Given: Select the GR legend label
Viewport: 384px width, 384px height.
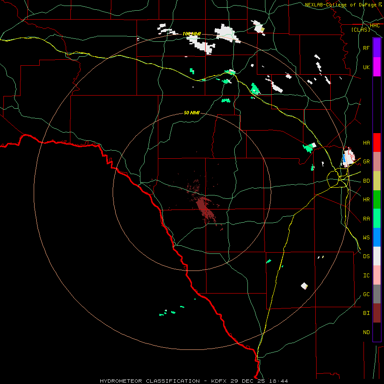Looking at the screenshot, I should click(366, 162).
